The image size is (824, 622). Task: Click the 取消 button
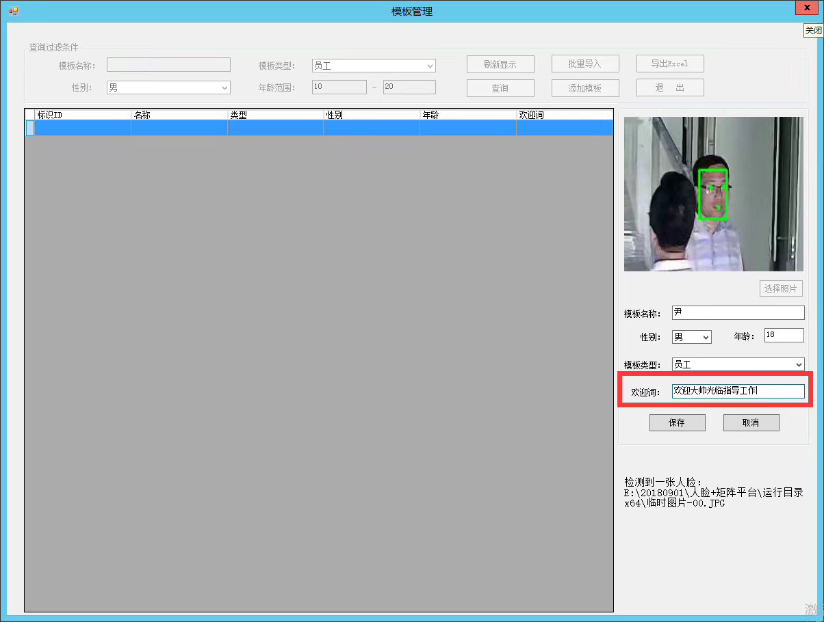pyautogui.click(x=751, y=422)
